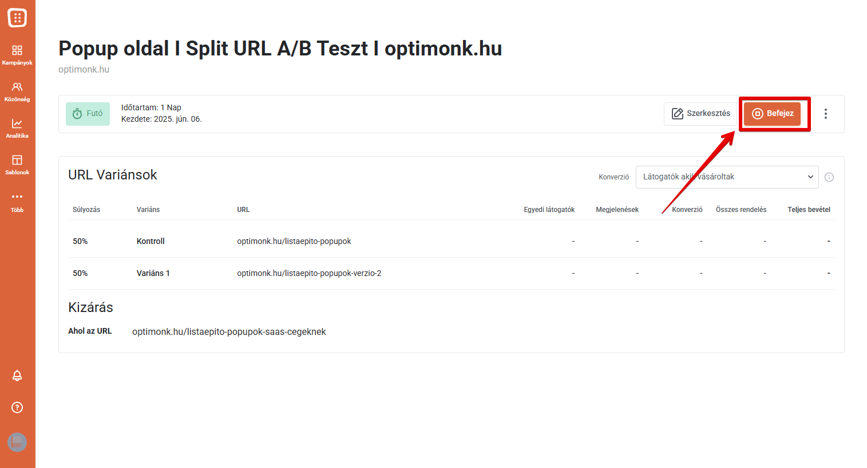867x468 pixels.
Task: Click URL optimonk.hu/listaepito-popupok-verzio-2
Action: [309, 273]
